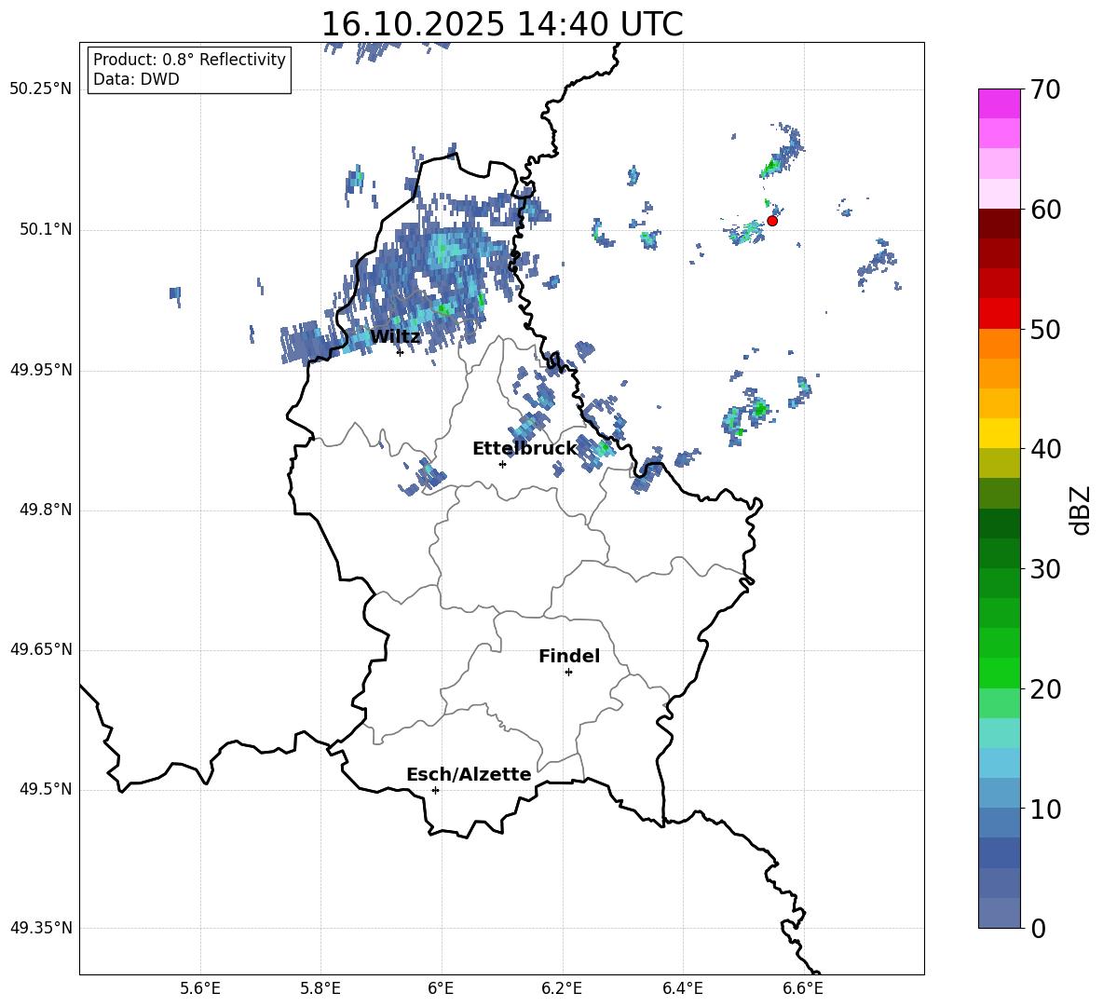This screenshot has width=1103, height=1007.
Task: Click the bright red colorbar segment near 50
Action: click(x=999, y=314)
